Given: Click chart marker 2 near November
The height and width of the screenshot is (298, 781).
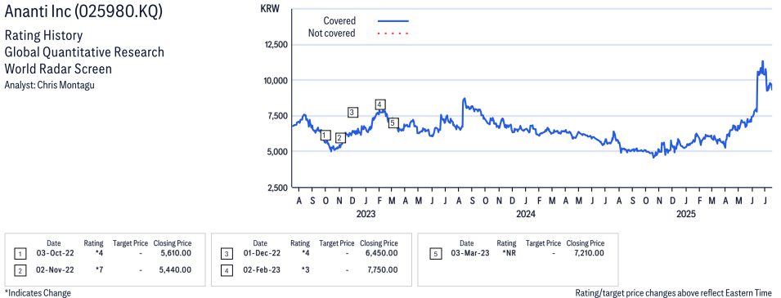Looking at the screenshot, I should [340, 138].
